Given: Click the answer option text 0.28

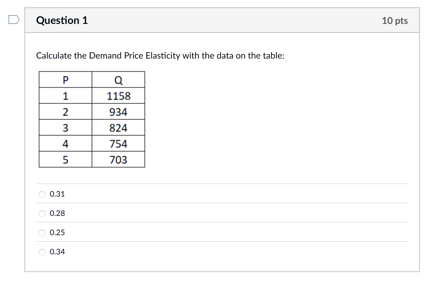Looking at the screenshot, I should pyautogui.click(x=57, y=213).
